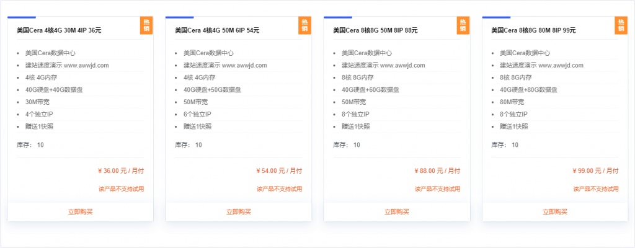
Task: Click 美国Cera数据中心 in the 36元 card
Action: [x=50, y=53]
